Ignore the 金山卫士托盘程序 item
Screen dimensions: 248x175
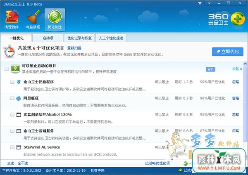pyautogui.click(x=236, y=82)
